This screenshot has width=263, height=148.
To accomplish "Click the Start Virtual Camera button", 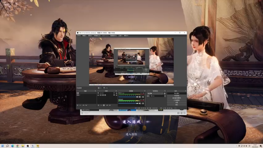I will click(177, 98).
